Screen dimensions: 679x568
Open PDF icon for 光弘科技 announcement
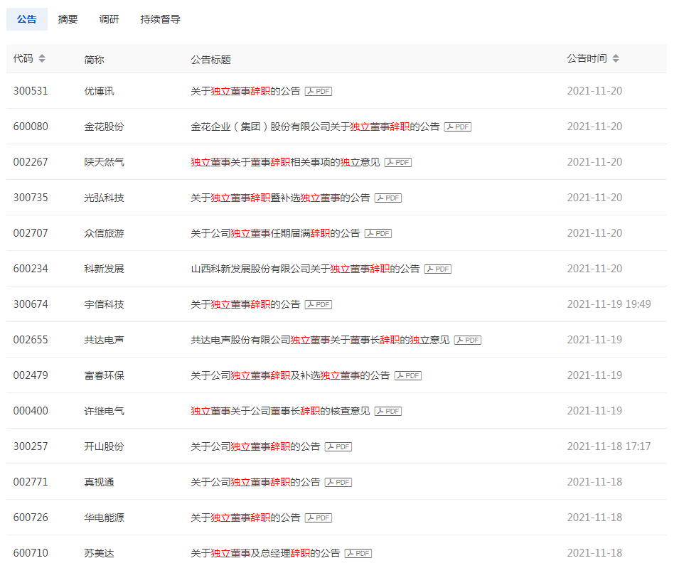point(388,198)
